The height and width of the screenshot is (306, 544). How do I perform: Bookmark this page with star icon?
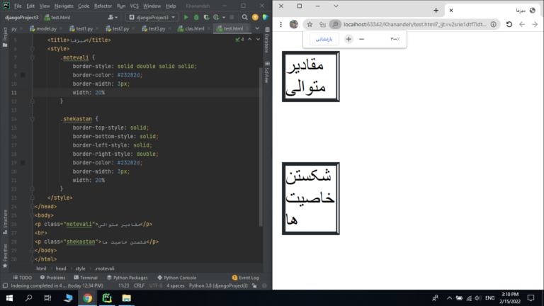point(310,24)
